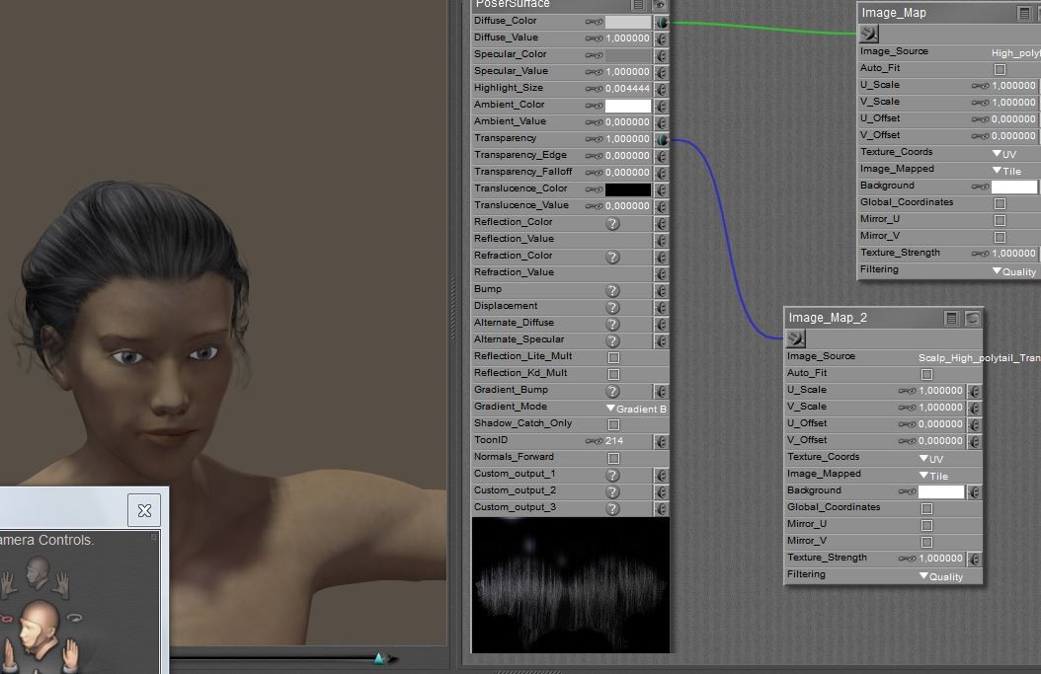
Task: Open the Gradient_Mode dropdown
Action: tap(637, 408)
